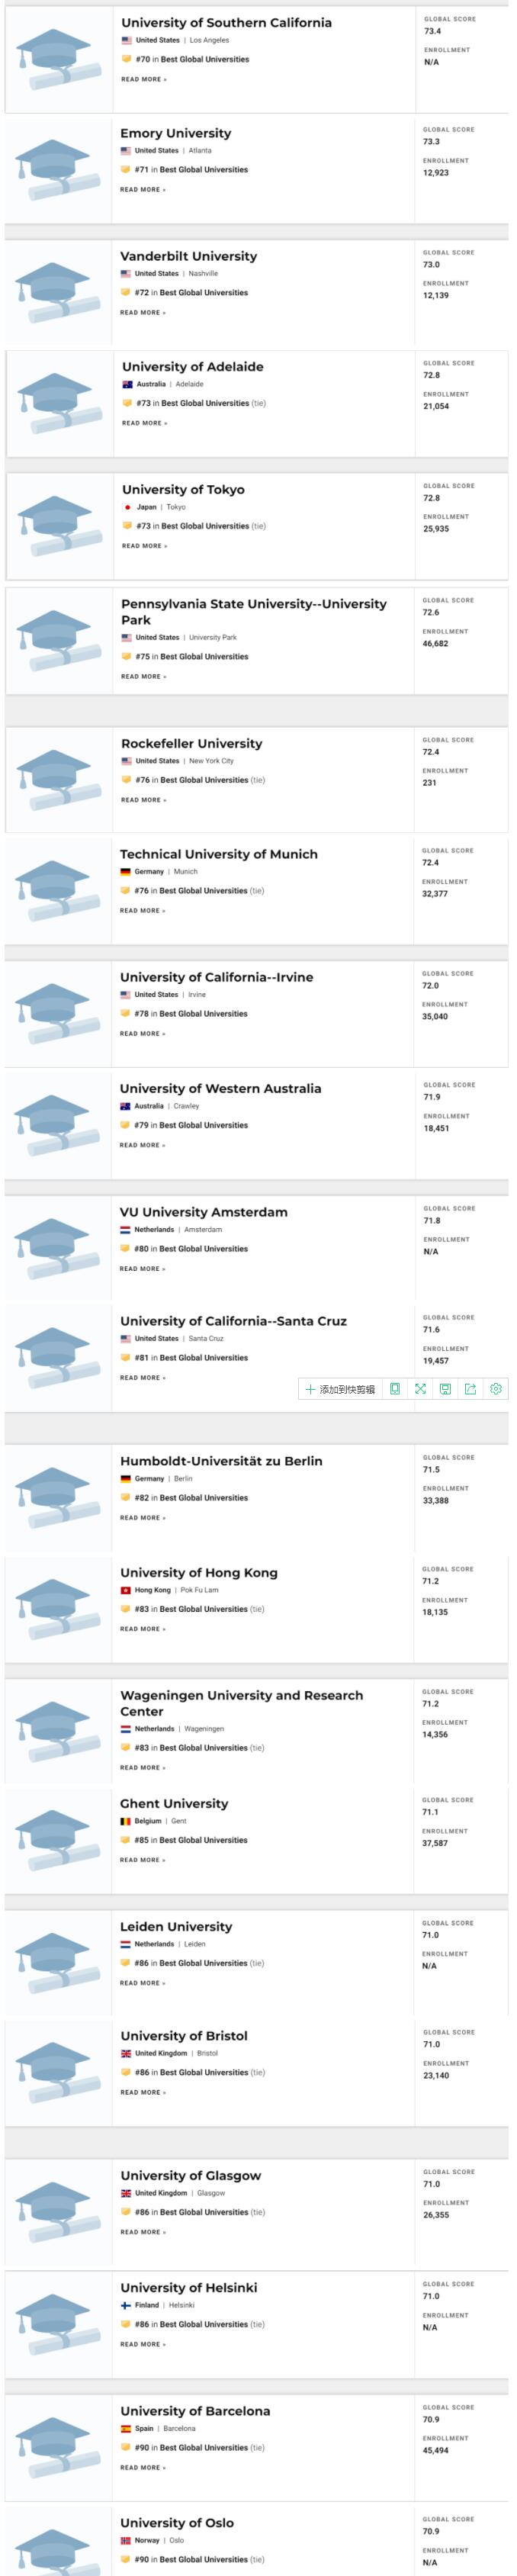Open Humboldt-Universität zu Berlin title link

click(x=221, y=1461)
